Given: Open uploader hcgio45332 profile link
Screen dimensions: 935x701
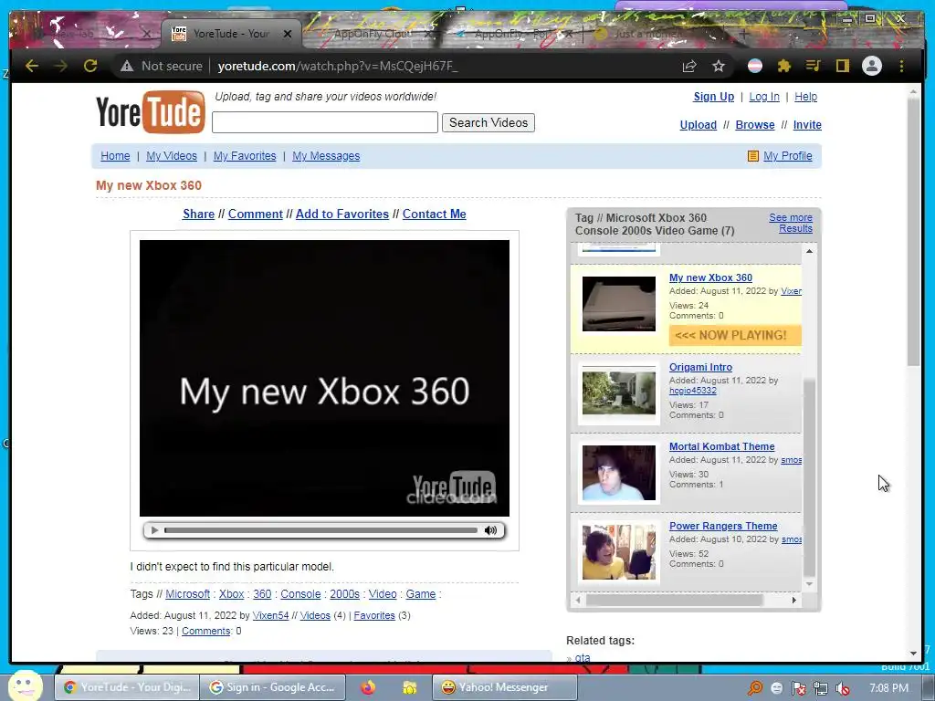Looking at the screenshot, I should (693, 391).
